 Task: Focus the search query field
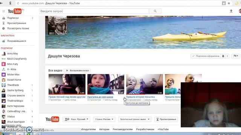94,11
